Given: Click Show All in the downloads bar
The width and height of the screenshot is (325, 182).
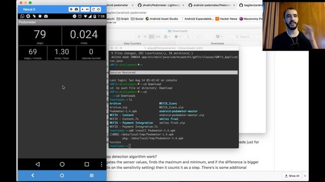Looking at the screenshot, I should coord(292,176).
